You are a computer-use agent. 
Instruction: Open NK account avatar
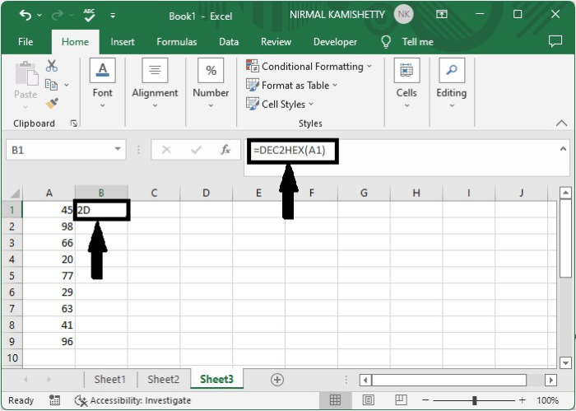point(403,15)
